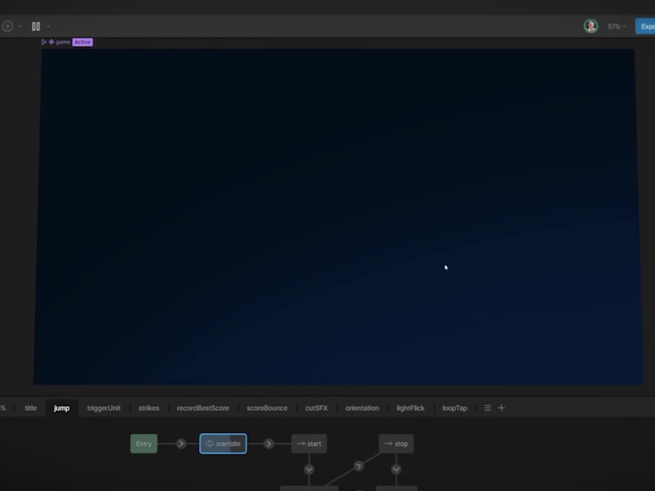
Task: Select the start state node
Action: [x=309, y=444]
